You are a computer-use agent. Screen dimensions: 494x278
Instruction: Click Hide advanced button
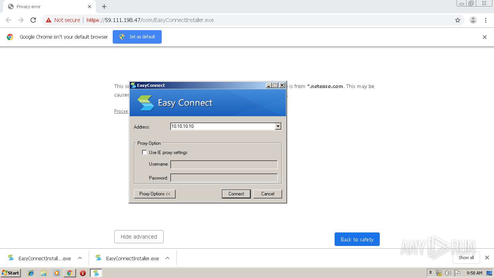(x=139, y=237)
